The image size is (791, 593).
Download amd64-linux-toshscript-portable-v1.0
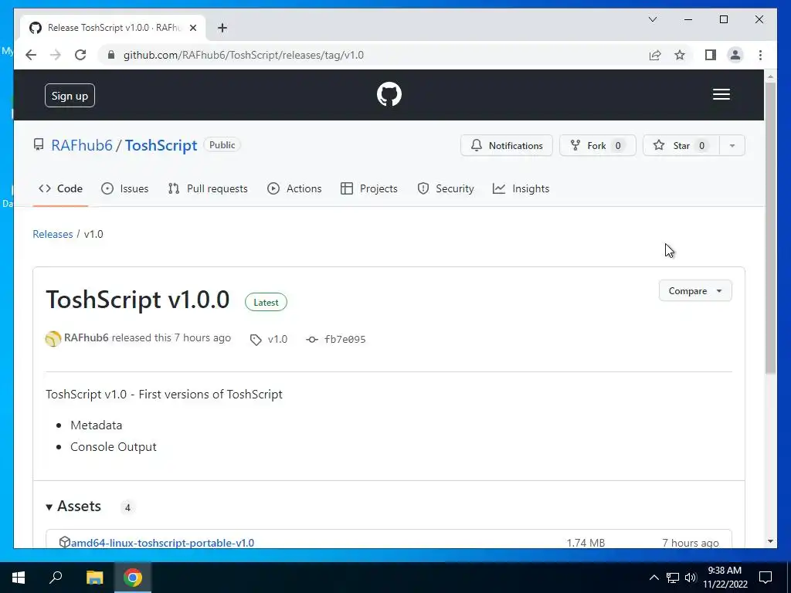point(162,543)
